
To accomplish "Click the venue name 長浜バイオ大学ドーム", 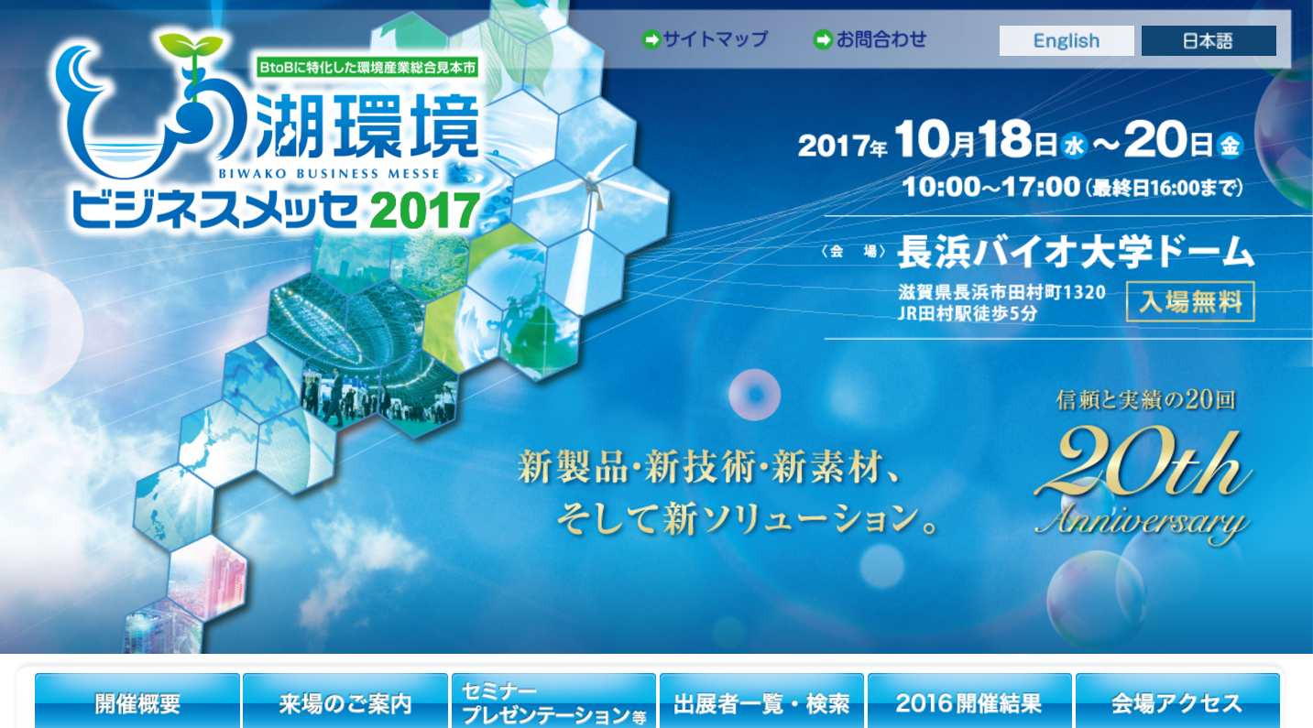I will 1075,252.
